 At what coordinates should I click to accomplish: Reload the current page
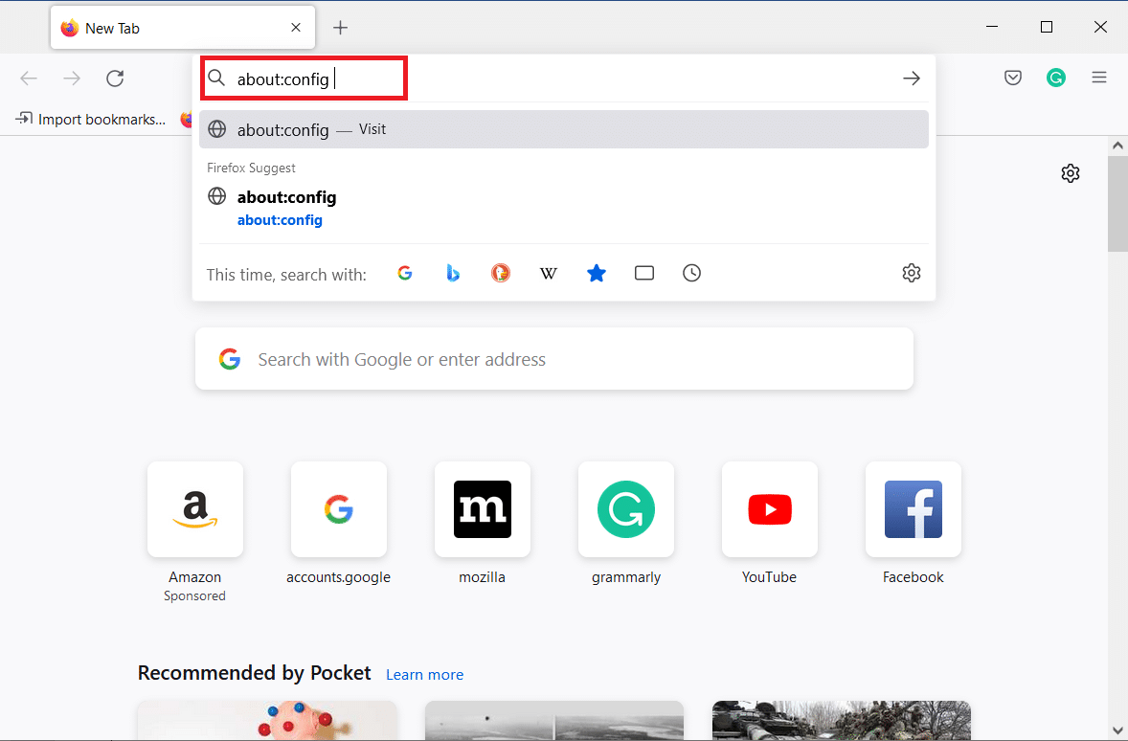pyautogui.click(x=115, y=78)
